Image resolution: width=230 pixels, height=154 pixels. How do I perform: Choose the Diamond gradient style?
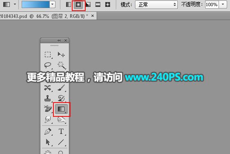tap(108, 5)
